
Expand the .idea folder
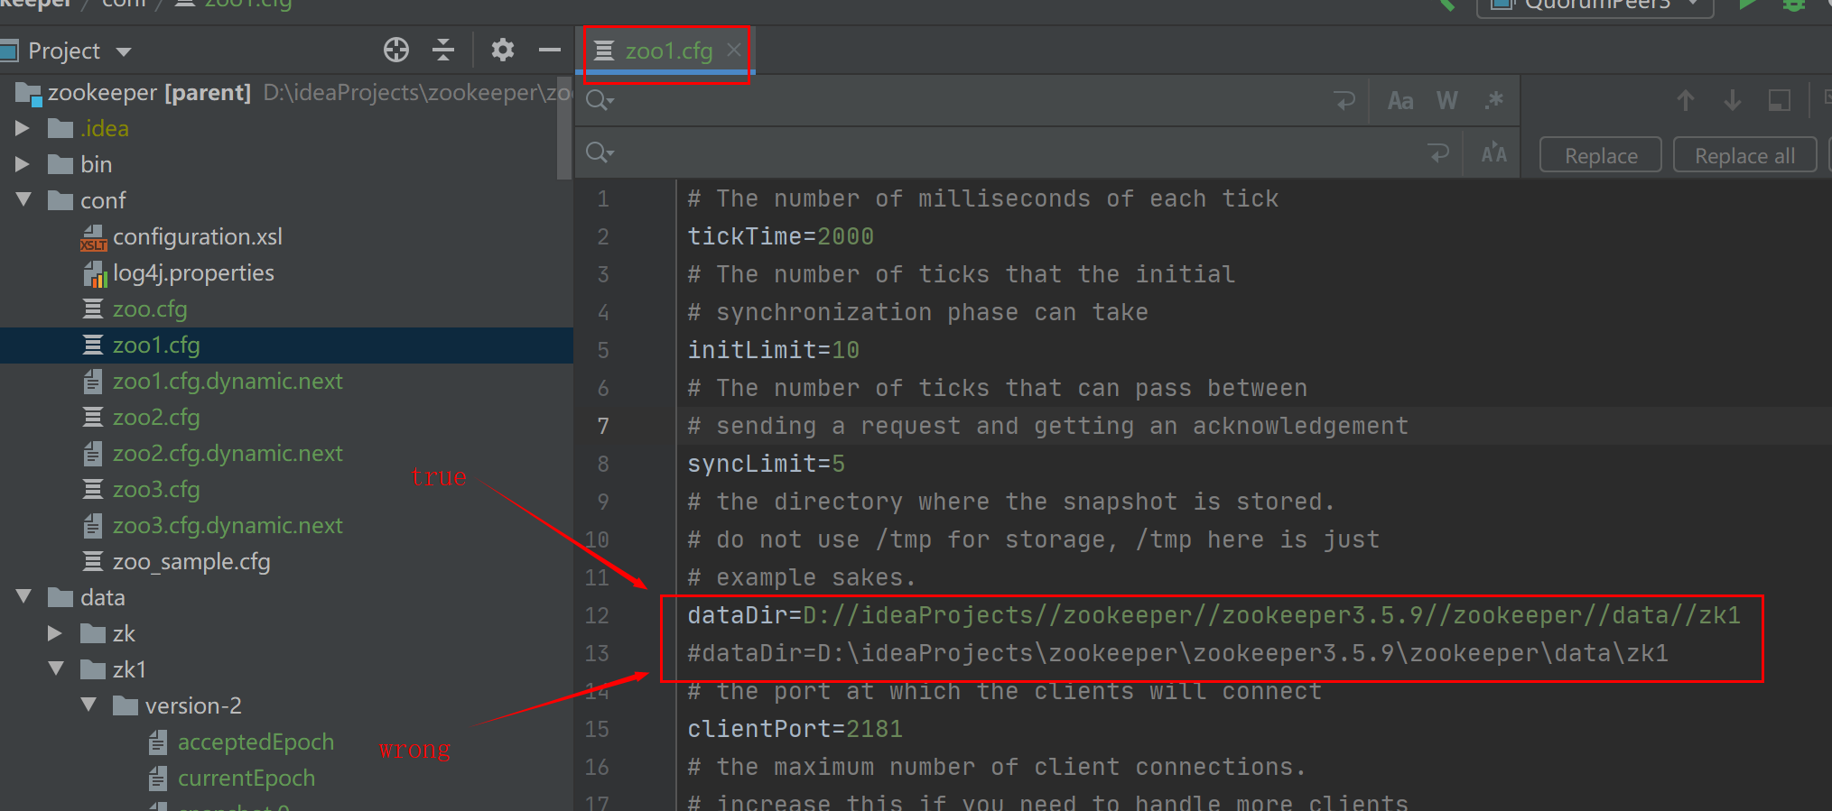(23, 128)
